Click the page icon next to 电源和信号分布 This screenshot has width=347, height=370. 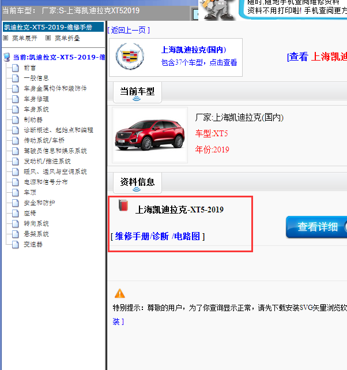(16, 182)
